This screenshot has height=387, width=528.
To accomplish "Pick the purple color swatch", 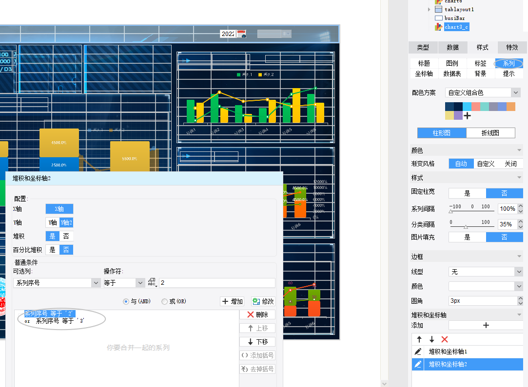I will point(458,116).
